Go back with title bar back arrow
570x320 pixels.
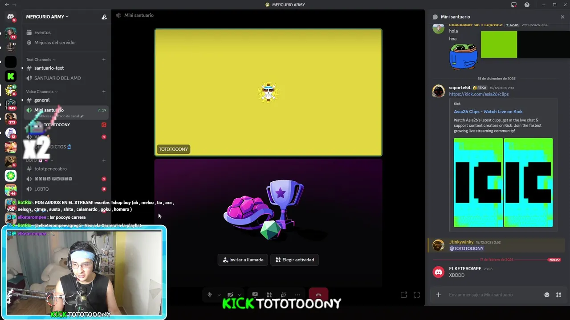coord(7,5)
